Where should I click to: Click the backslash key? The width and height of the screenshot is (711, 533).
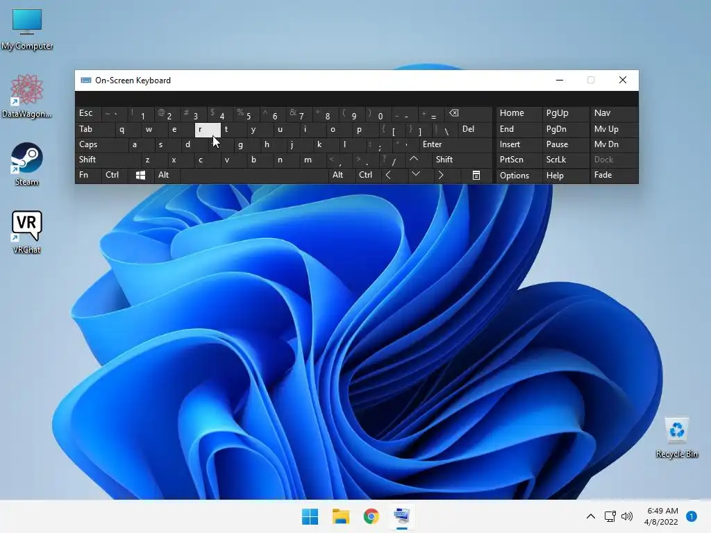coord(445,129)
